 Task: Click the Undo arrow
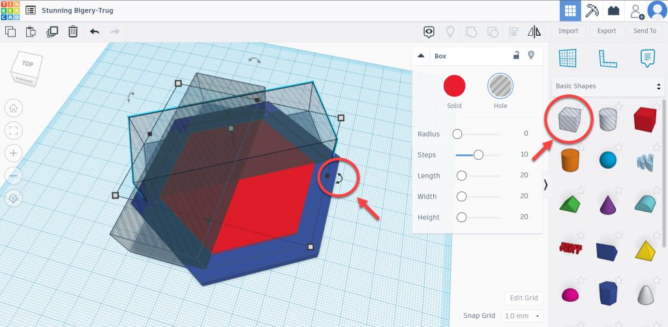tap(95, 31)
